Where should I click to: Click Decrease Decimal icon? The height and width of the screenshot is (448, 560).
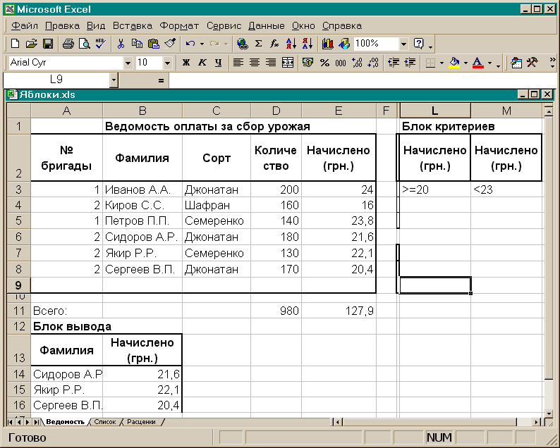coord(373,63)
